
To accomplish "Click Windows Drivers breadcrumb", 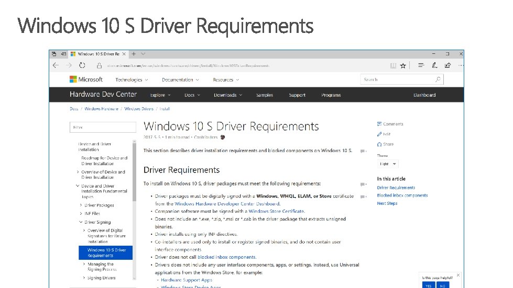I will (139, 109).
